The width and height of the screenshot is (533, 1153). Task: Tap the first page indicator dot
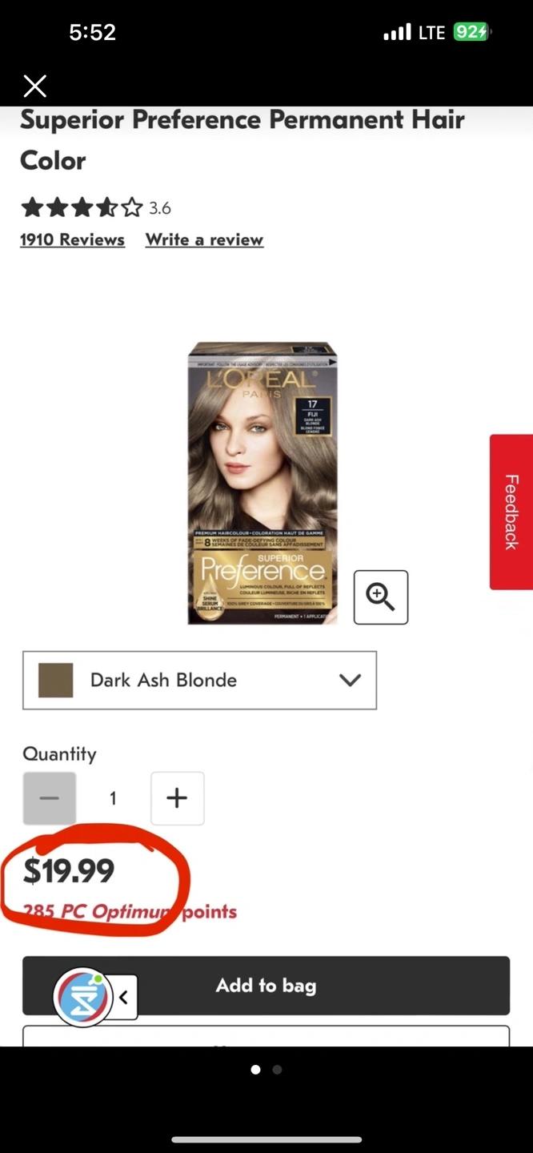(x=255, y=1069)
